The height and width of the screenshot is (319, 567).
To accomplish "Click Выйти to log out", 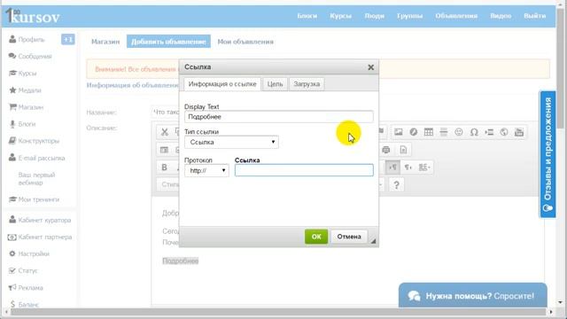I will click(535, 16).
